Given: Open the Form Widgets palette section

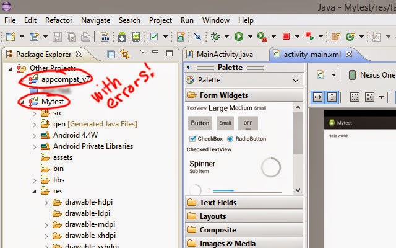Looking at the screenshot, I should [x=244, y=95].
